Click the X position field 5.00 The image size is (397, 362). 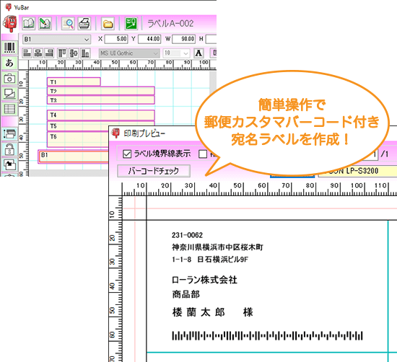click(x=116, y=39)
